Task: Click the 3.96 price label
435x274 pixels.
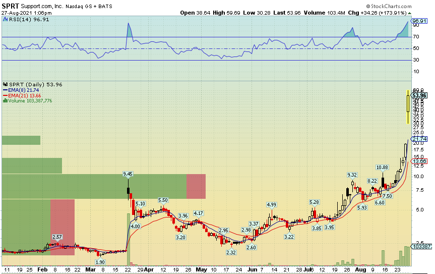Action: click(x=183, y=215)
